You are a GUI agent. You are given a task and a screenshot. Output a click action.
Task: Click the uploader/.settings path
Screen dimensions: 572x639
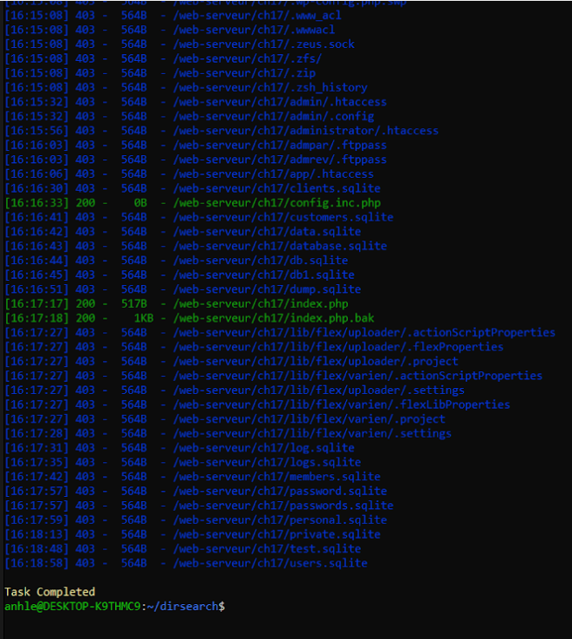point(319,391)
